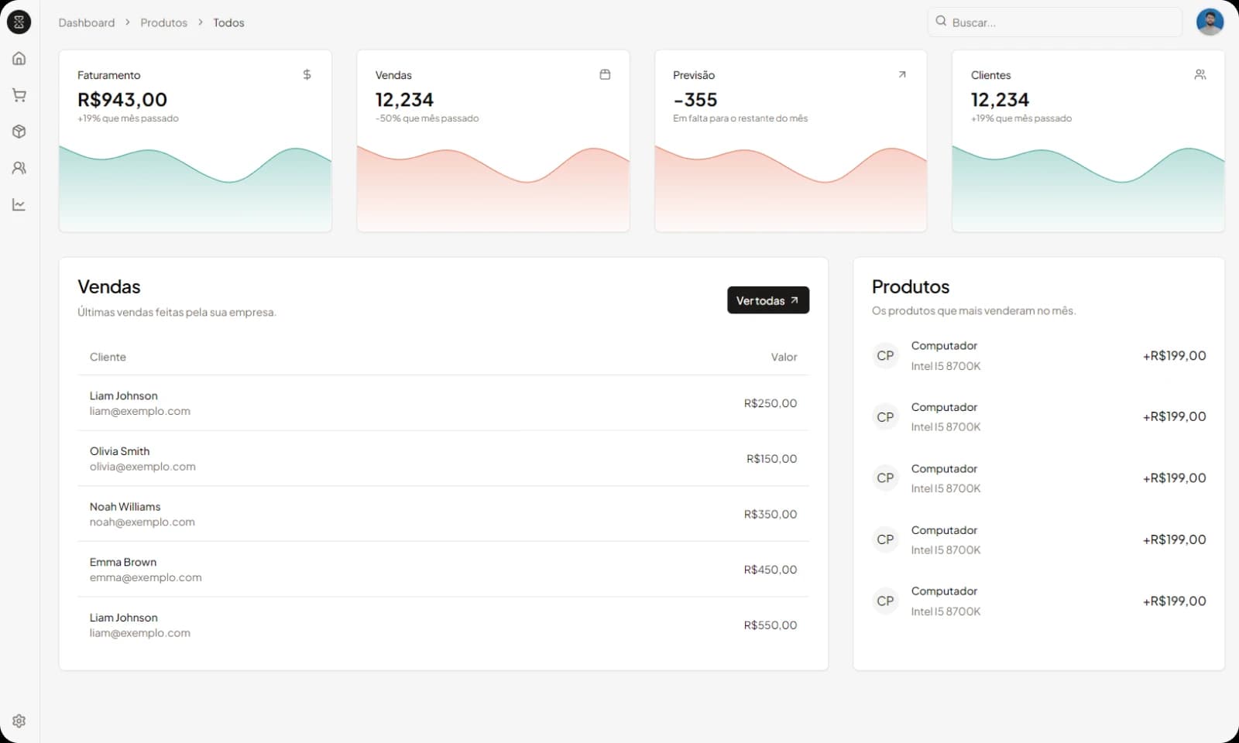Click the search magnifier icon
The image size is (1239, 743).
[x=941, y=21]
